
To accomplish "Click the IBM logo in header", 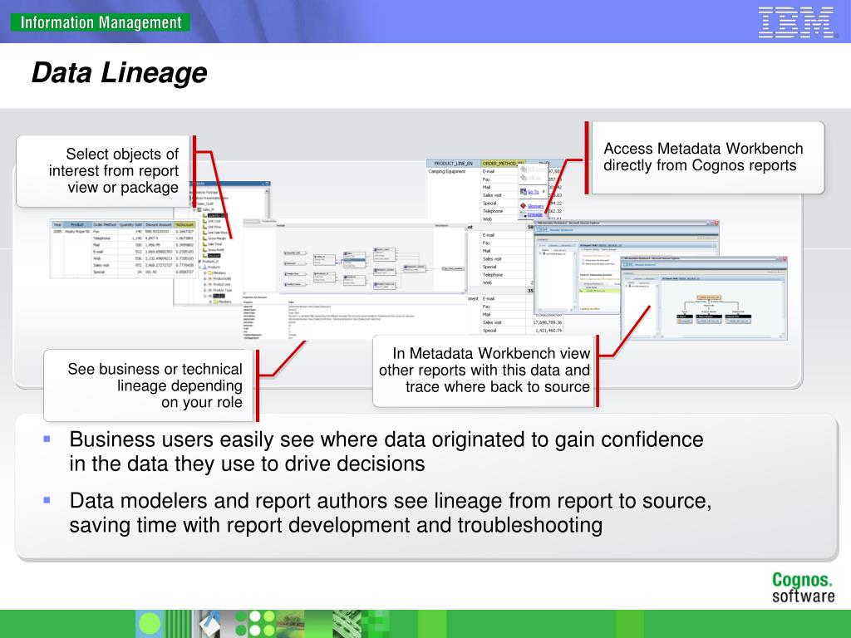I will point(796,22).
